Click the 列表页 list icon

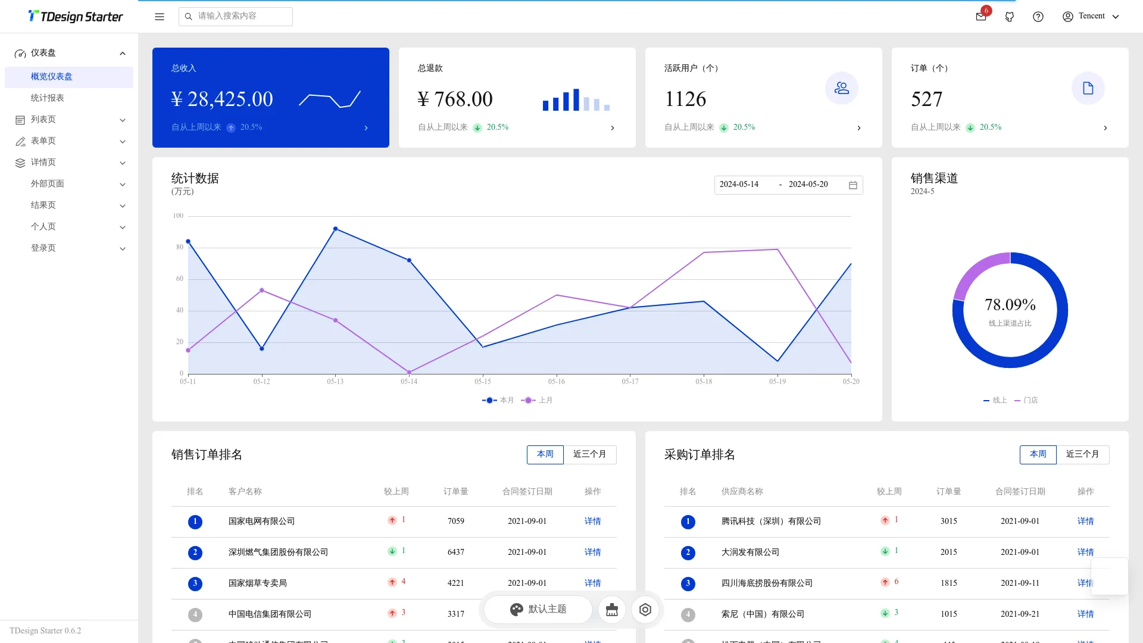coord(20,120)
